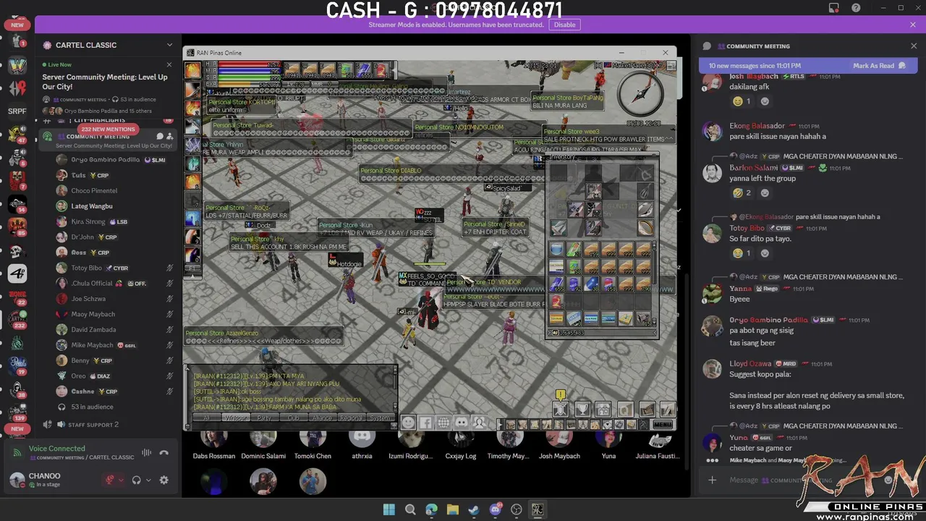Open taskbar Search
Viewport: 926px width, 521px height.
coord(410,509)
